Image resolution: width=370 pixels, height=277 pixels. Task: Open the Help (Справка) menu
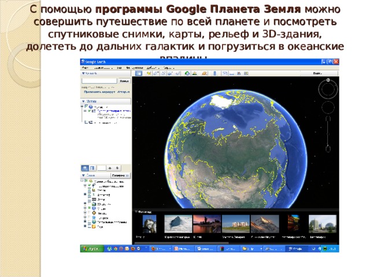[168, 68]
